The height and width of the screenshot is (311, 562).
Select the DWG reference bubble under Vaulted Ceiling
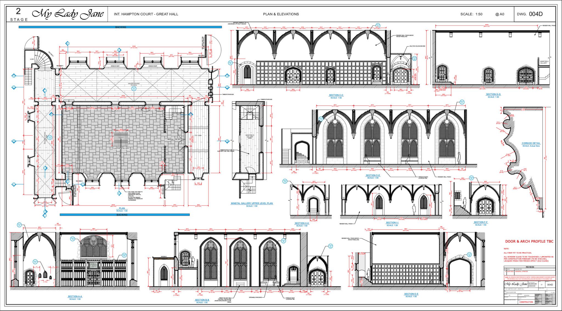click(x=134, y=88)
